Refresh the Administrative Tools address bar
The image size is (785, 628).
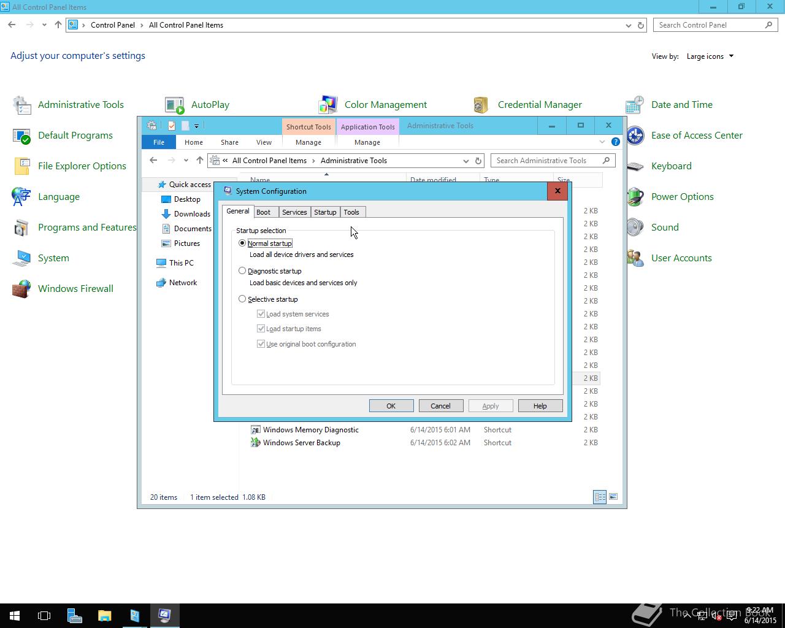point(478,161)
